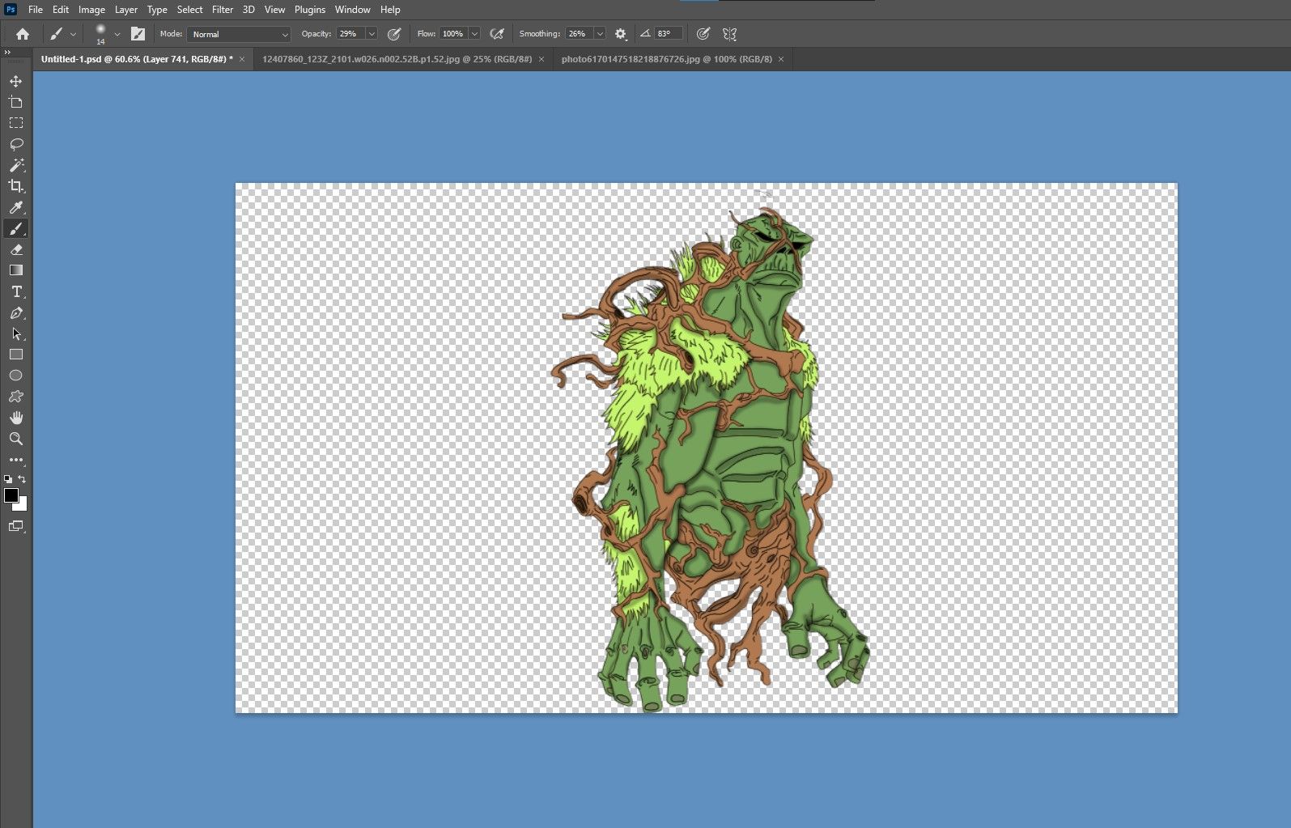This screenshot has height=828, width=1291.
Task: Click the Smoothing value field showing 26%
Action: (x=579, y=34)
